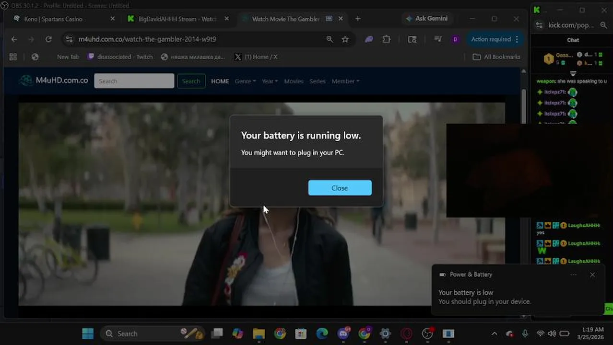Open the D profile avatar
The height and width of the screenshot is (345, 613).
point(455,39)
